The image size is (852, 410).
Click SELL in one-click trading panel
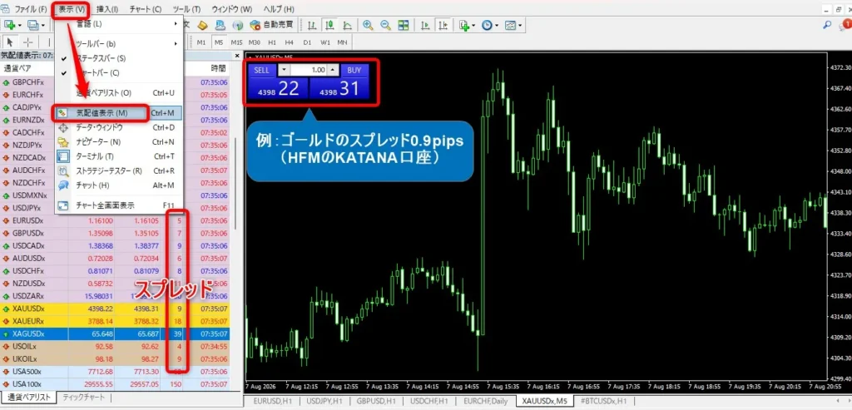click(x=262, y=70)
